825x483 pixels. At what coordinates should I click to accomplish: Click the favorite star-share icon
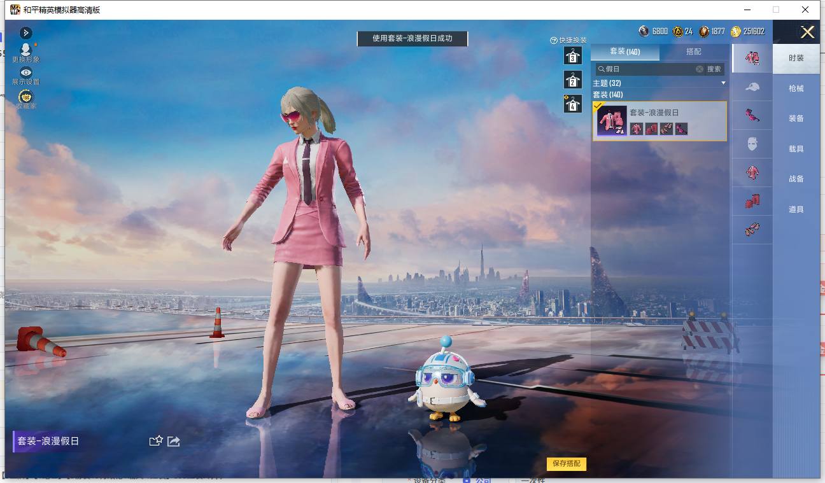pyautogui.click(x=156, y=441)
